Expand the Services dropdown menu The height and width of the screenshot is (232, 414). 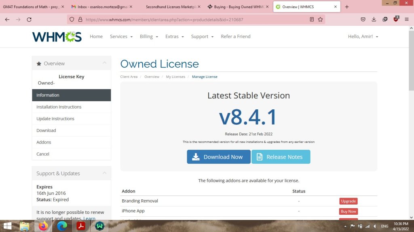121,36
